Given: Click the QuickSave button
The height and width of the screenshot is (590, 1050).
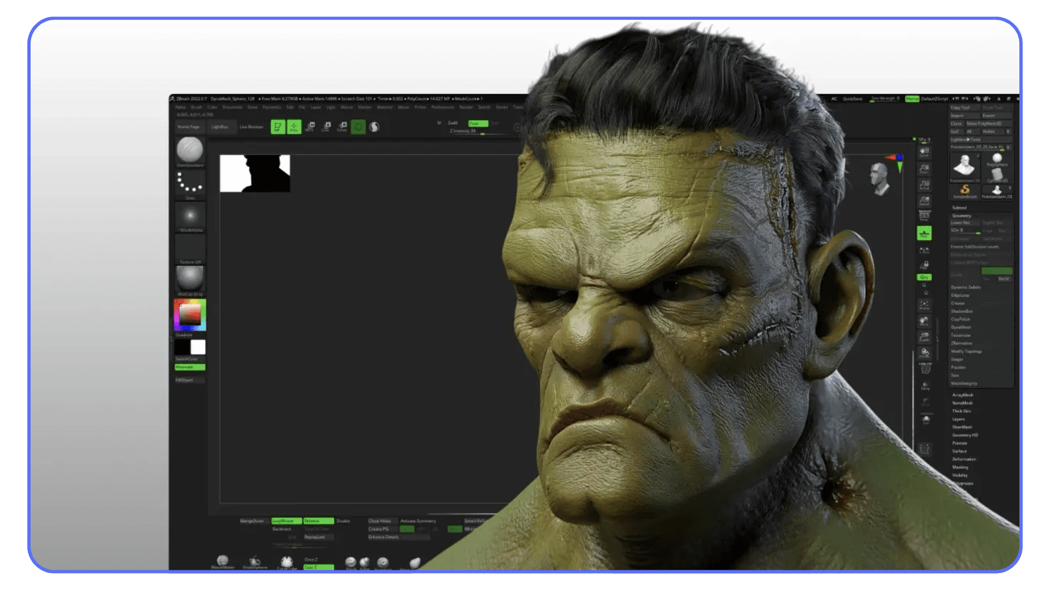Looking at the screenshot, I should click(x=852, y=99).
